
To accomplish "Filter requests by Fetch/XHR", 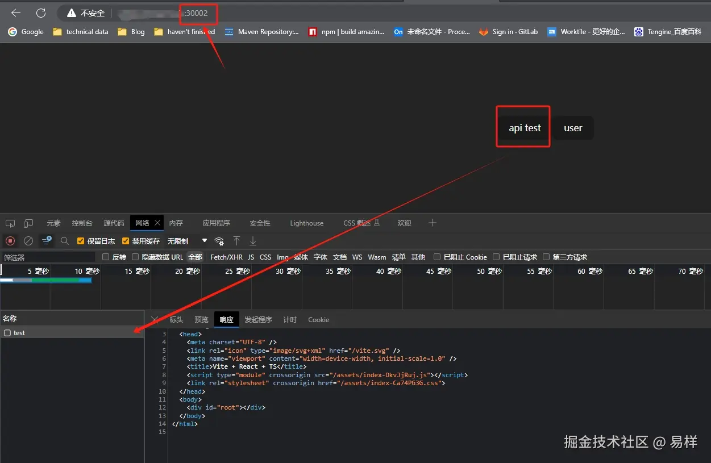I will [x=226, y=257].
